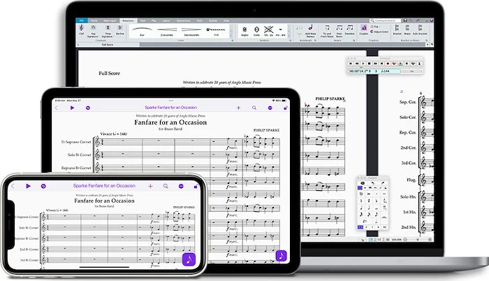The image size is (489, 281).
Task: Switch to the Parts ribbon tab
Action: point(200,20)
